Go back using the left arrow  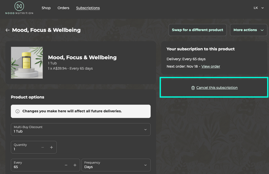pos(7,30)
